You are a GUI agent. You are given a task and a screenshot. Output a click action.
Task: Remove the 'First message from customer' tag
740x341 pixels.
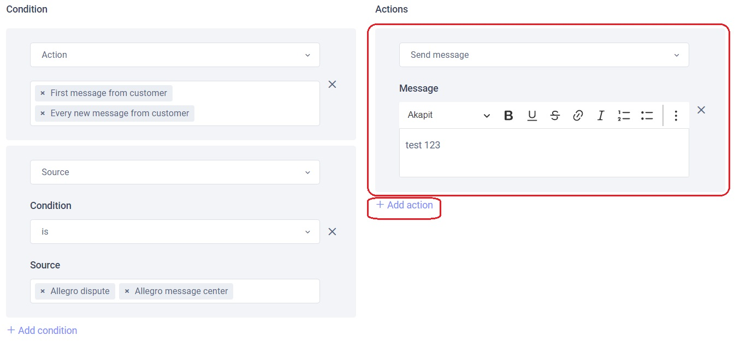[43, 93]
